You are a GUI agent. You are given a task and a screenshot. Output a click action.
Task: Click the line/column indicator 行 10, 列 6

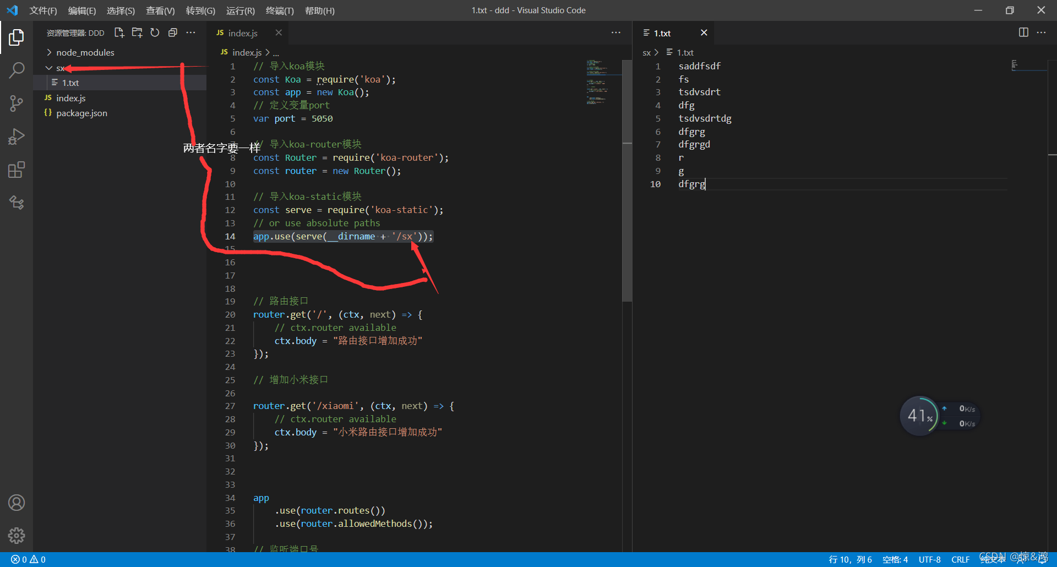coord(850,559)
